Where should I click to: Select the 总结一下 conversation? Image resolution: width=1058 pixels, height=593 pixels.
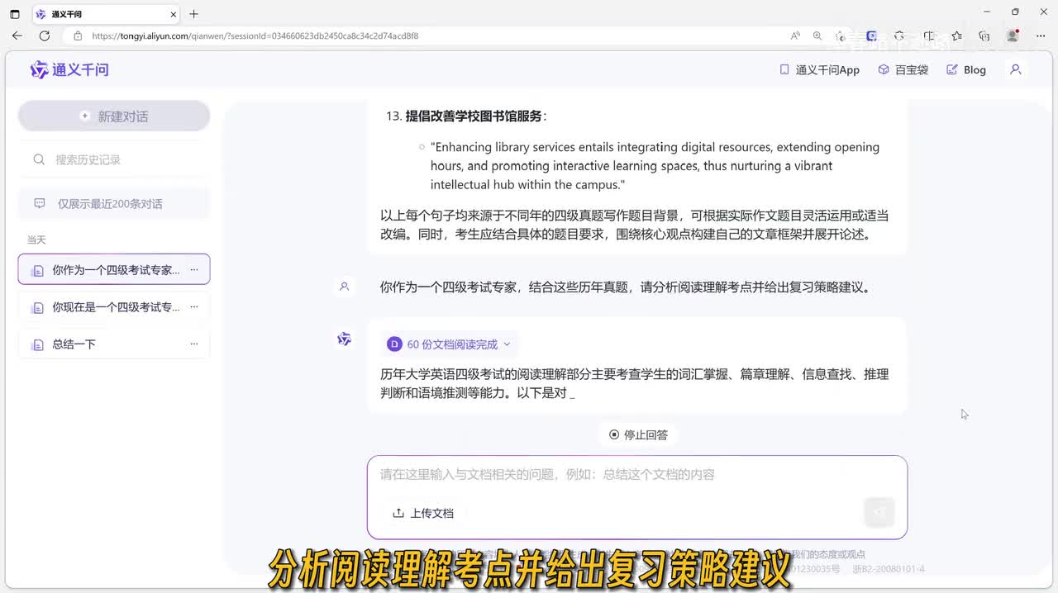pos(74,344)
